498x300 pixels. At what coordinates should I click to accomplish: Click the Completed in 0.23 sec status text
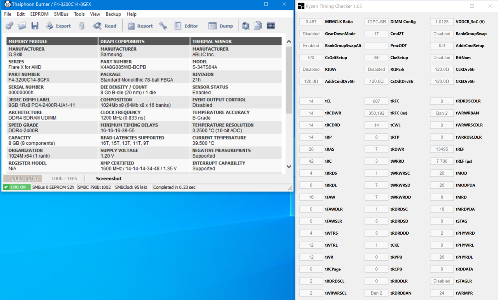click(x=174, y=188)
